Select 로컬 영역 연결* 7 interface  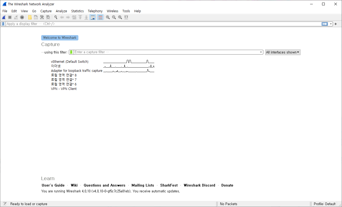[64, 80]
